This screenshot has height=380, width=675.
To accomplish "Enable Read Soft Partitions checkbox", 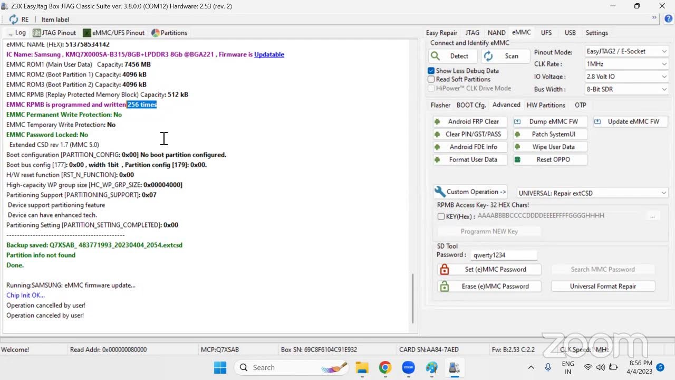I will (431, 79).
